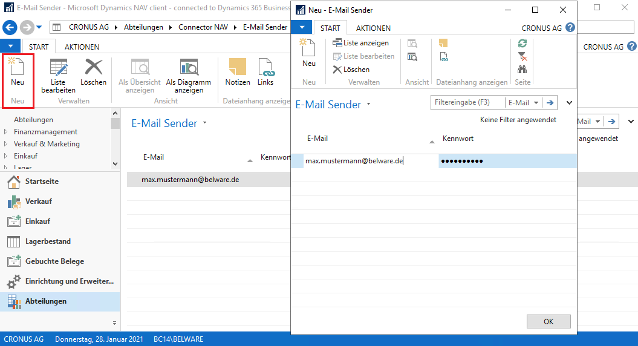Open E-Mail Sender title dropdown in main window
The width and height of the screenshot is (638, 346).
[x=204, y=123]
